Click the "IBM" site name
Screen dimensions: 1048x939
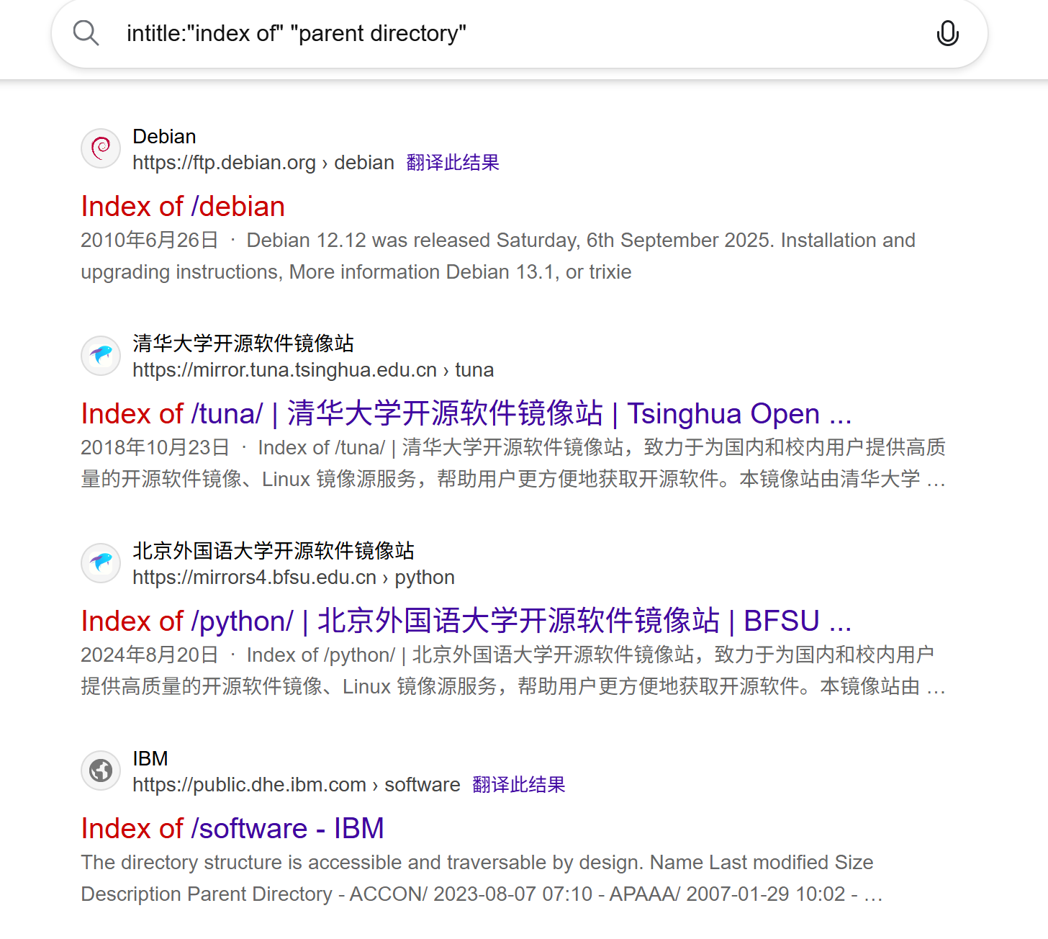pyautogui.click(x=150, y=759)
